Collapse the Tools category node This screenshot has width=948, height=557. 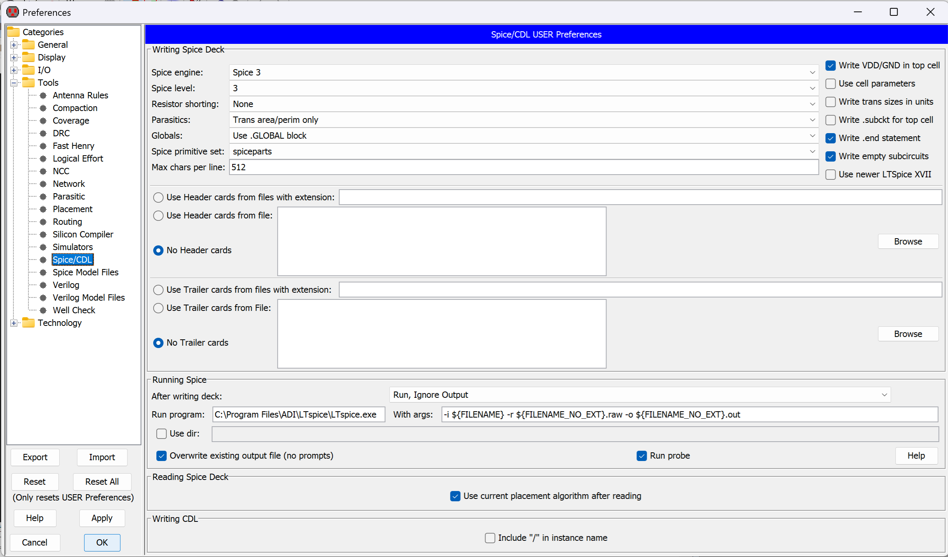pyautogui.click(x=14, y=83)
